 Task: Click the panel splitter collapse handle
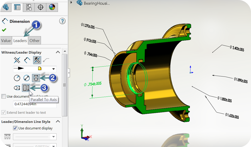69,73
